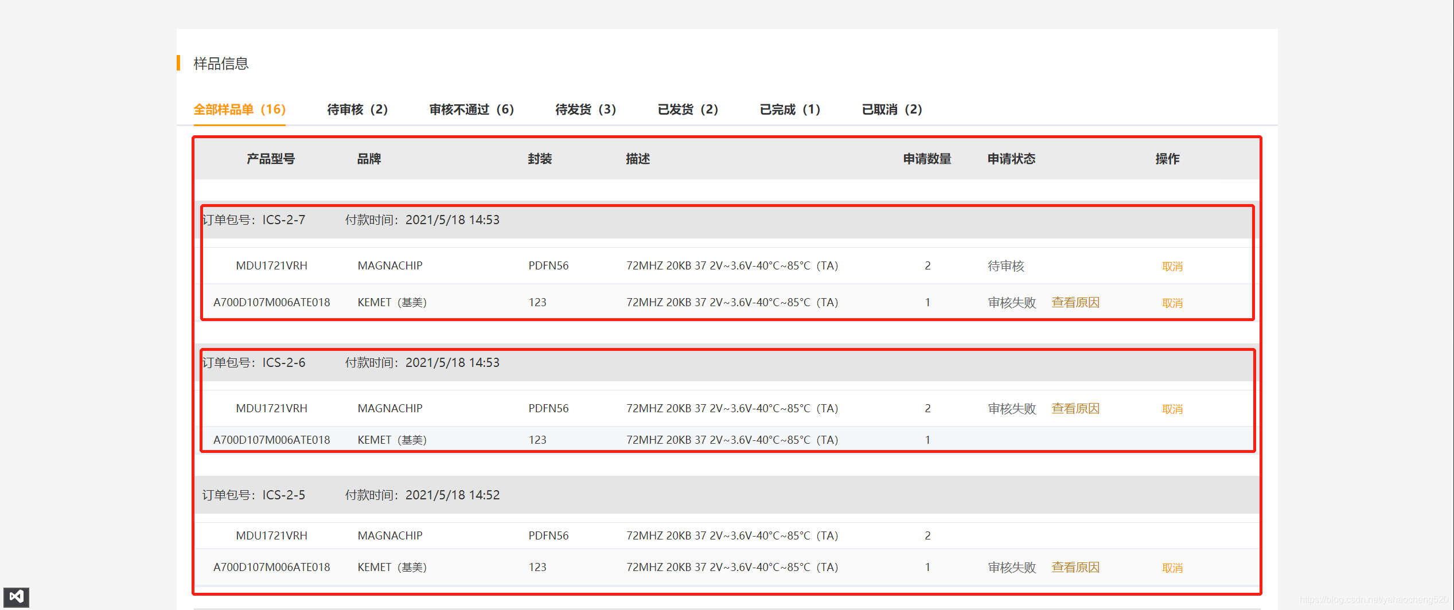The image size is (1454, 610).
Task: Switch to the 待发货 (3) tab
Action: coord(586,109)
